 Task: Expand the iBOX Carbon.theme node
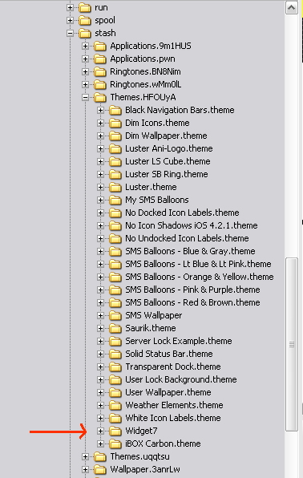[x=100, y=444]
